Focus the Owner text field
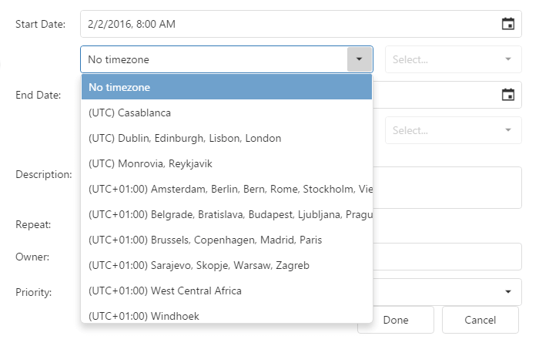Screen dimensions: 539x346 coord(447,257)
